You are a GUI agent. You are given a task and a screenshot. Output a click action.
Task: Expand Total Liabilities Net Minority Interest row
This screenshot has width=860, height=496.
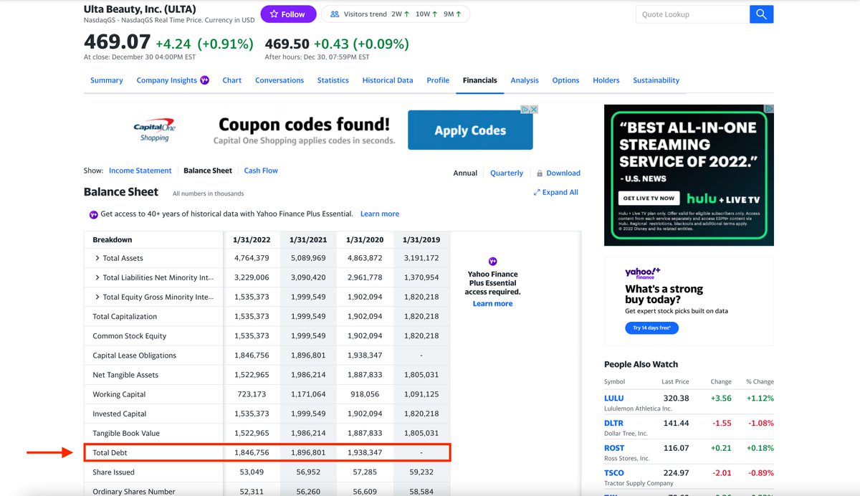(x=97, y=277)
